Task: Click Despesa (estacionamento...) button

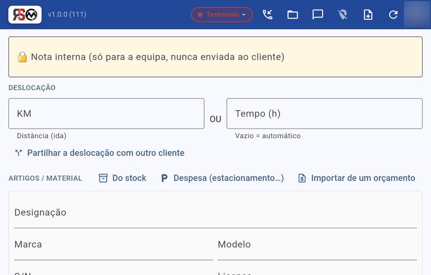Action: coord(222,178)
